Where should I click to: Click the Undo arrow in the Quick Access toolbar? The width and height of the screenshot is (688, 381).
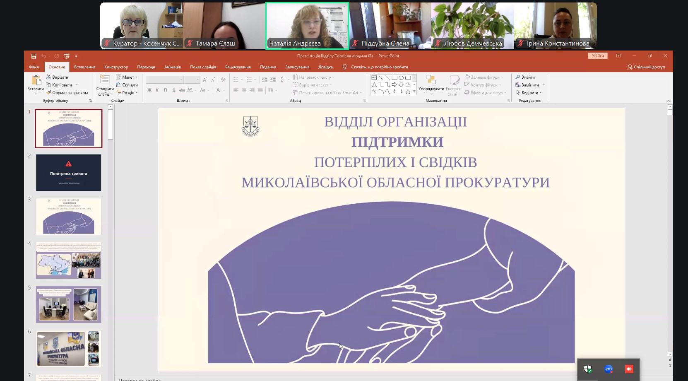click(x=43, y=56)
